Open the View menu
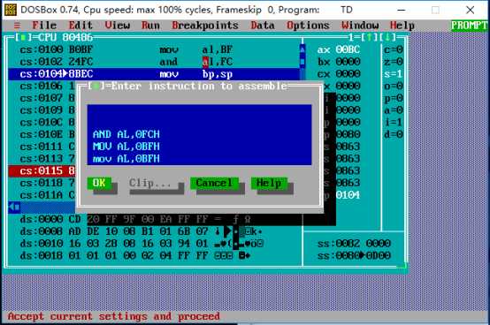Screen dimensions: 490x325 (x=117, y=26)
